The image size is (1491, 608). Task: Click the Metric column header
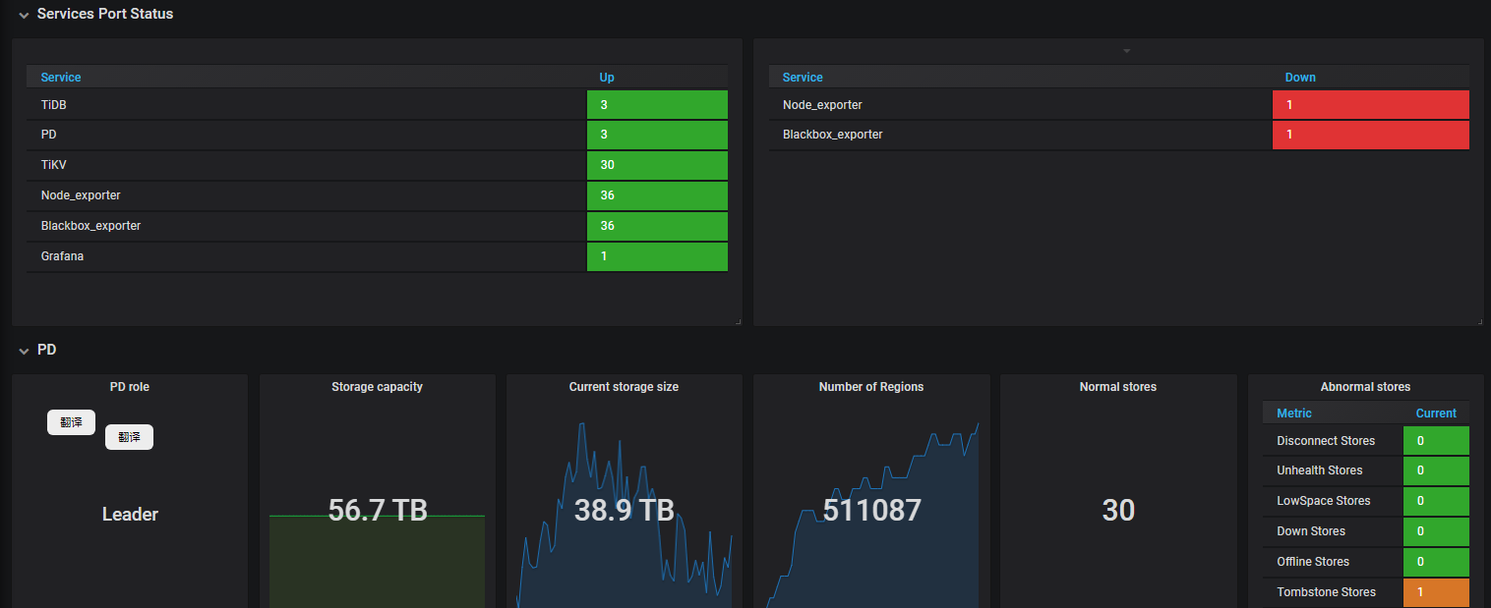[x=1293, y=414]
